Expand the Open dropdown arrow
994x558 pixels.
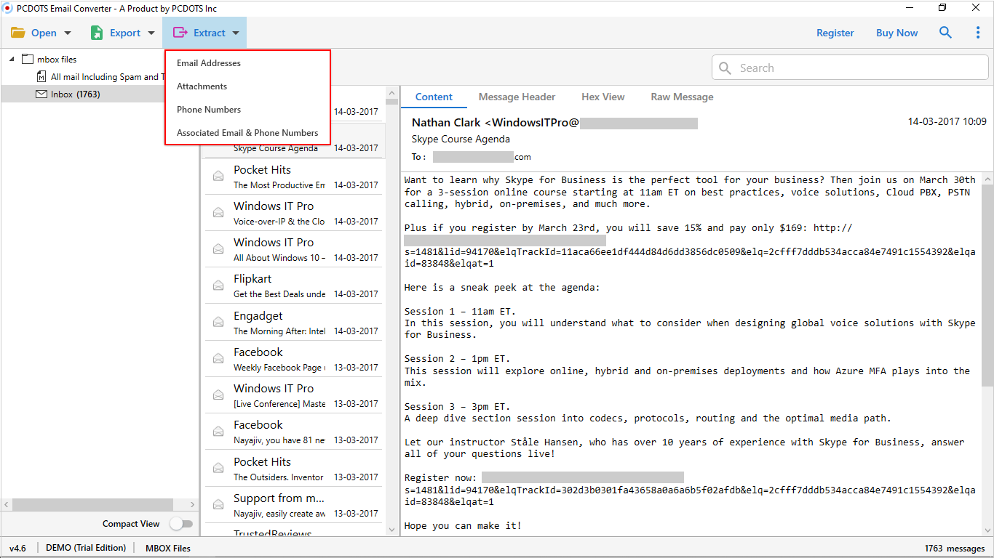tap(68, 33)
